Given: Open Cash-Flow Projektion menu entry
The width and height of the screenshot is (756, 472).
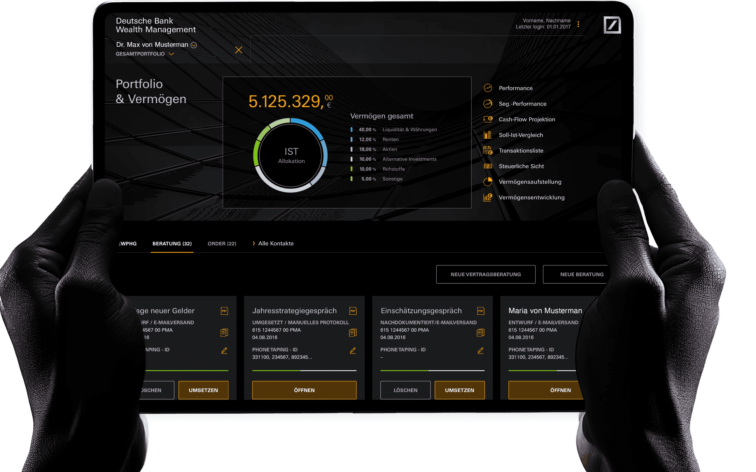Looking at the screenshot, I should pyautogui.click(x=526, y=119).
